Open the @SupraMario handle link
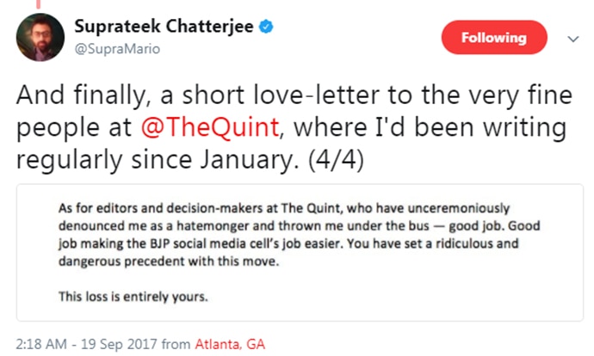 [121, 48]
